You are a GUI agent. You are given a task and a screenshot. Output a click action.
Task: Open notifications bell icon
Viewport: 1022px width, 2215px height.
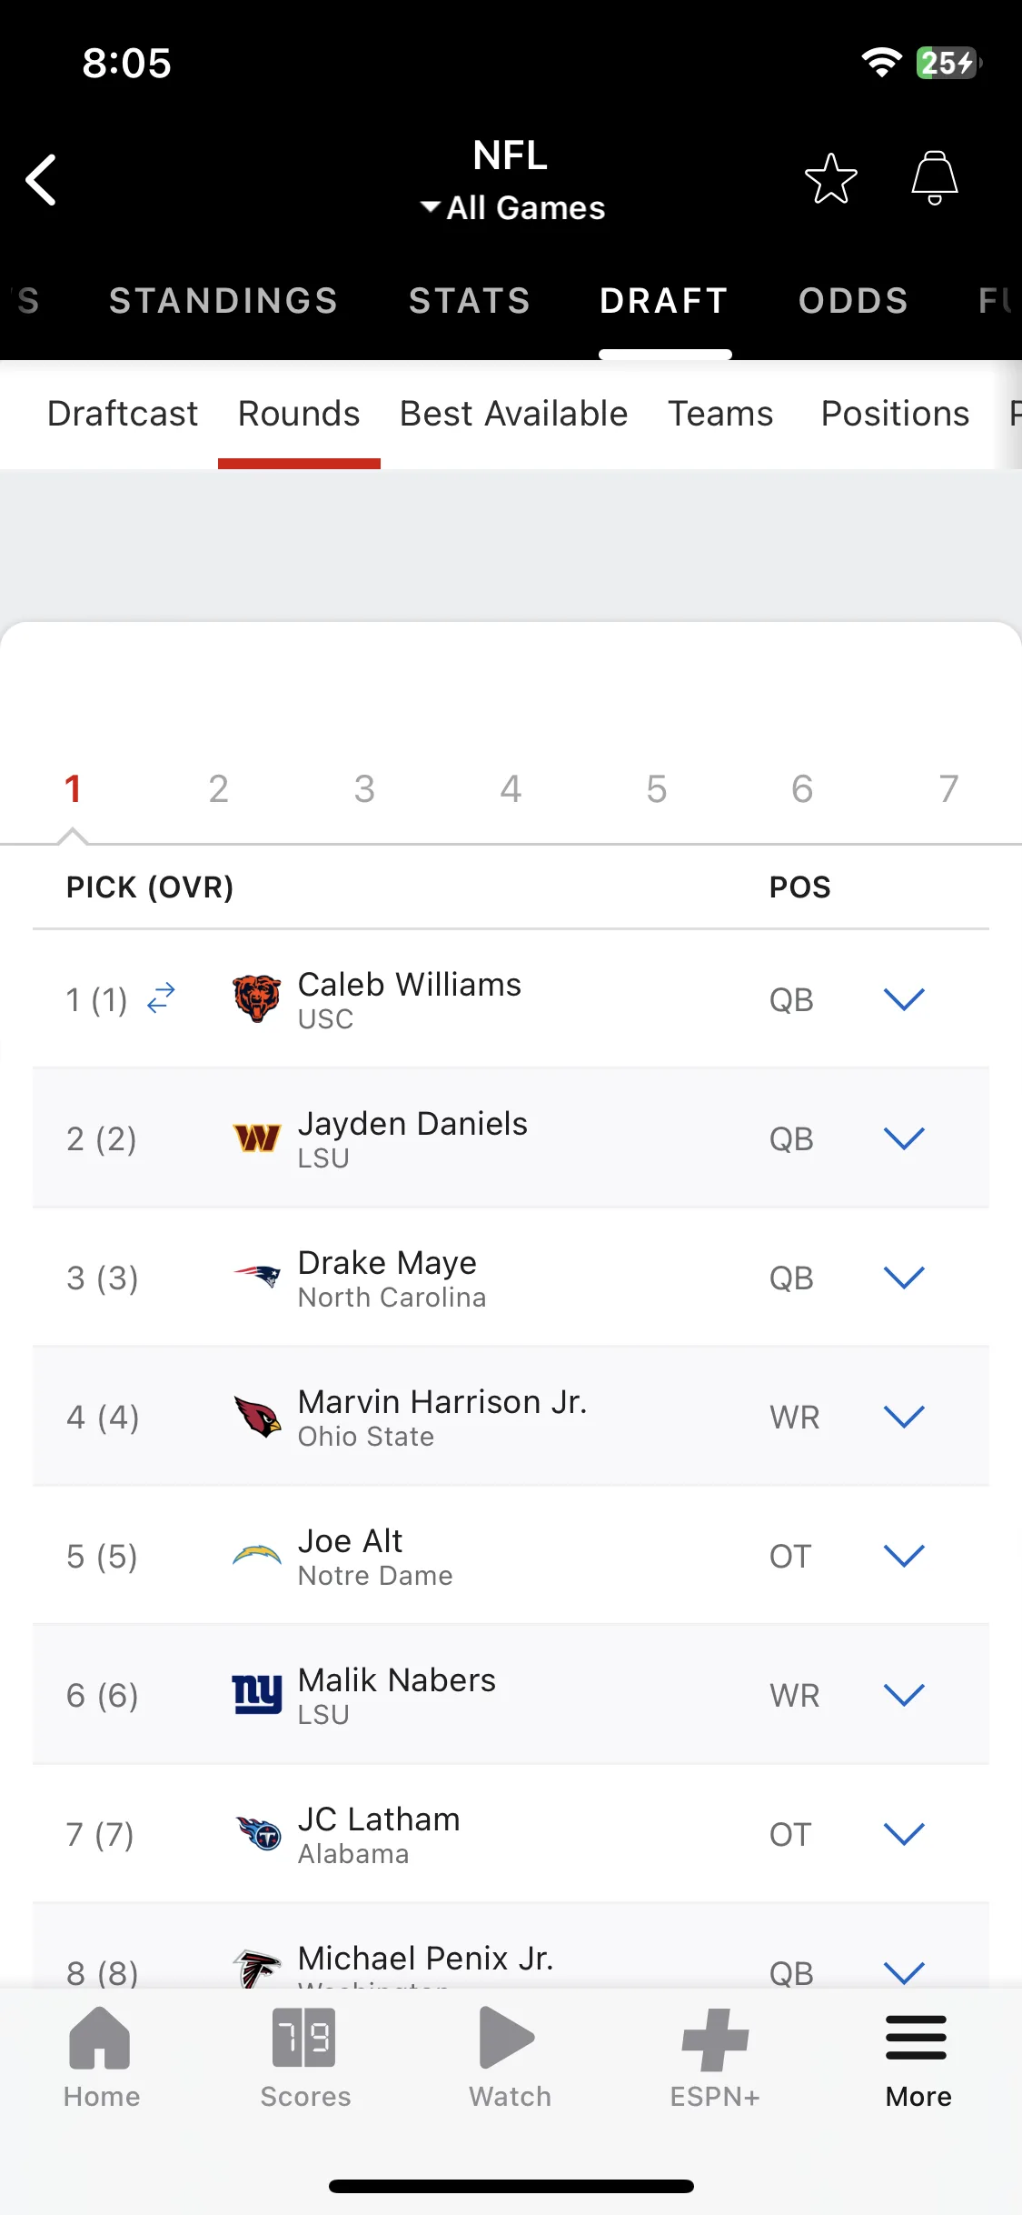pyautogui.click(x=935, y=178)
